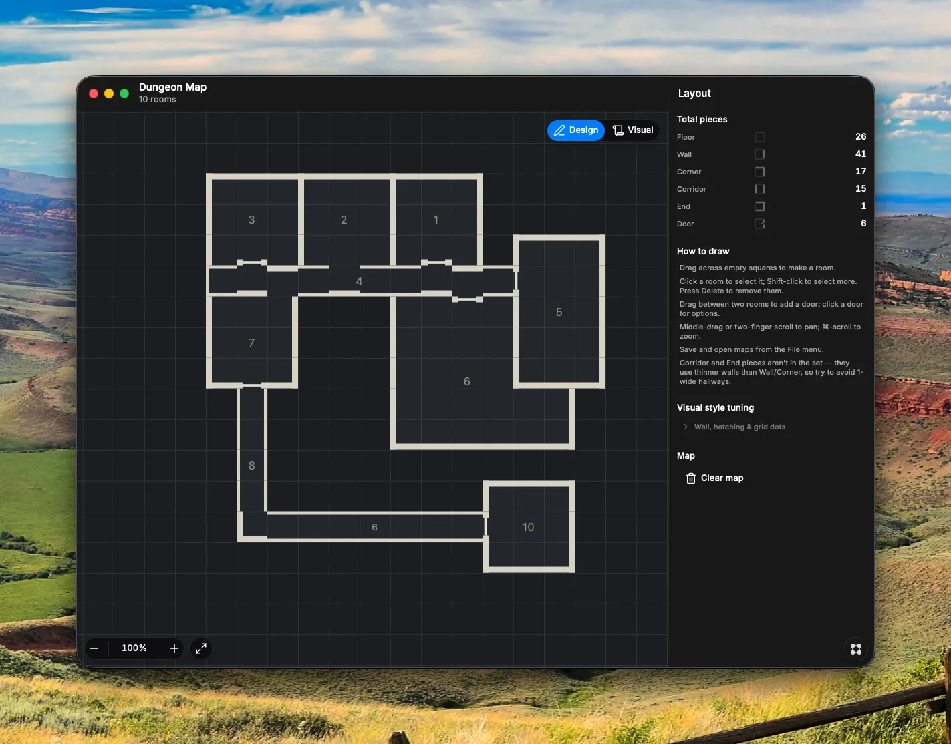951x744 pixels.
Task: Click the Wall count 41
Action: point(861,154)
